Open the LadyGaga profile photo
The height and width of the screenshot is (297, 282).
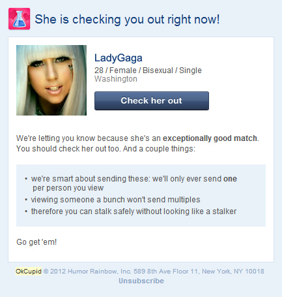click(x=51, y=80)
